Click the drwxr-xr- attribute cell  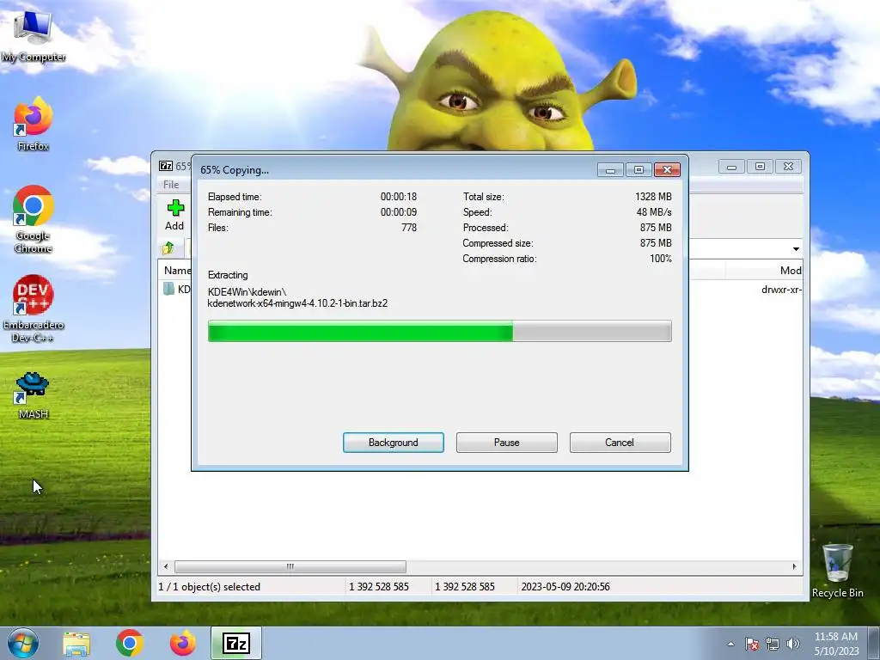tap(782, 290)
